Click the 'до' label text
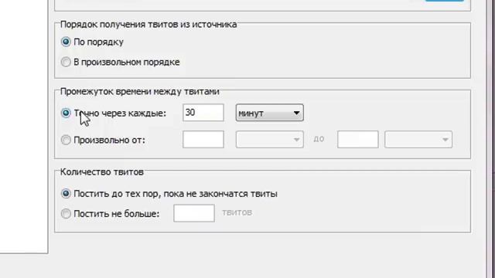Viewport: 495px width, 278px height. (x=319, y=139)
